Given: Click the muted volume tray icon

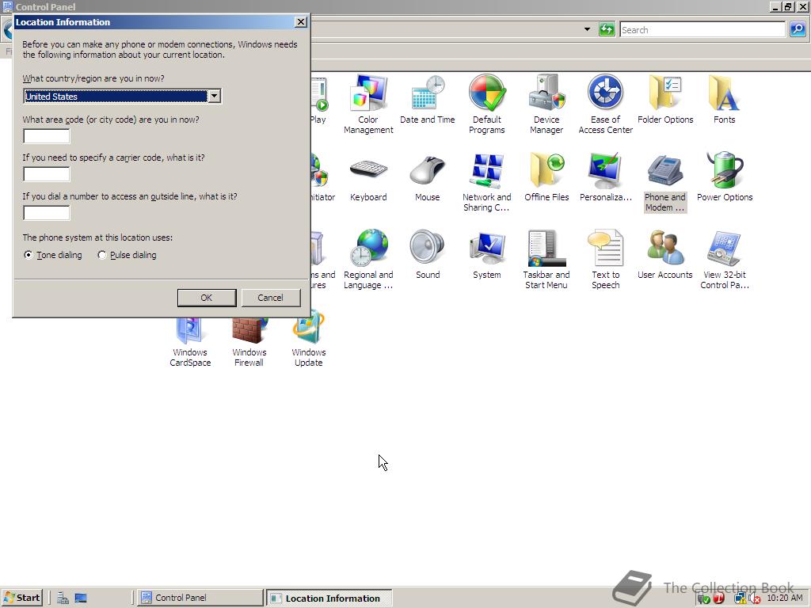Looking at the screenshot, I should (x=755, y=598).
